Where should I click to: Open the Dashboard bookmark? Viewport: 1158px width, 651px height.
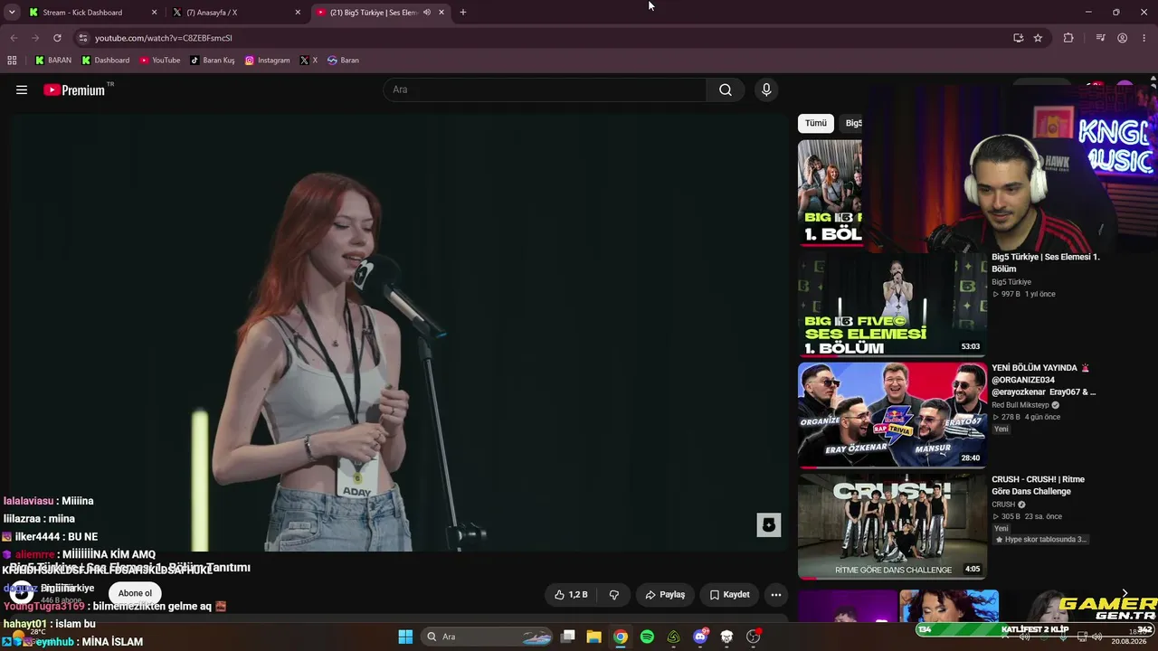point(106,61)
